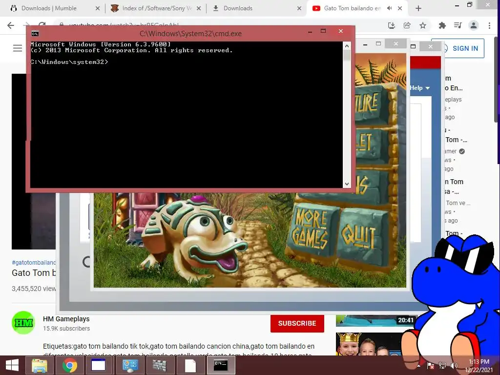500x375 pixels.
Task: Click the 3,455,520 views text
Action: click(x=34, y=289)
